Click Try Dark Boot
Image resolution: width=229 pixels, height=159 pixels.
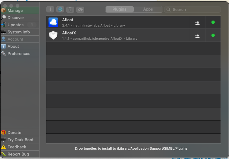click(20, 140)
